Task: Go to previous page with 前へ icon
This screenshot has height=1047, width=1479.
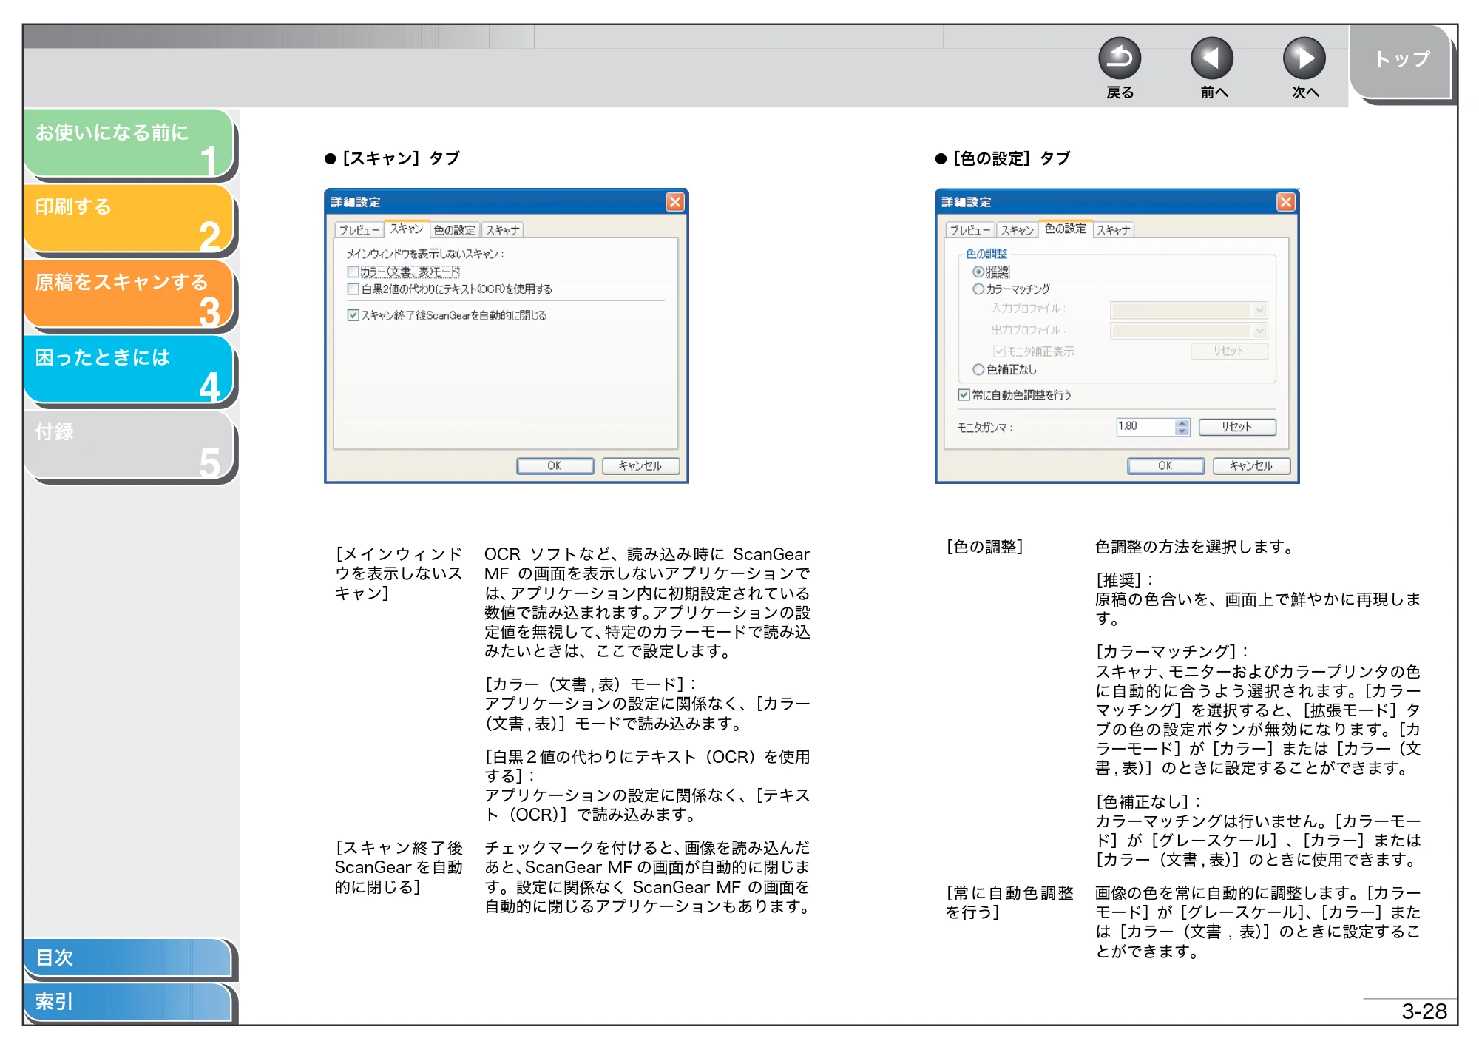Action: [1211, 58]
